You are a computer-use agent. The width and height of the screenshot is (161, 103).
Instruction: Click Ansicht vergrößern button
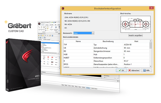pyautogui.click(x=136, y=35)
